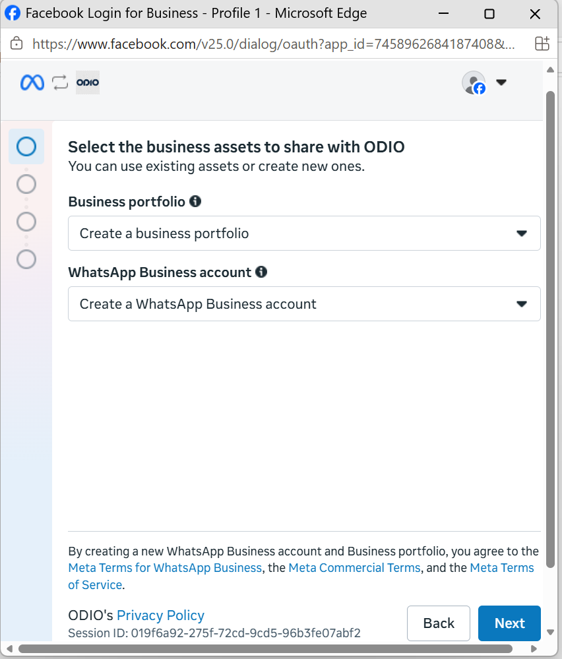The image size is (562, 659).
Task: Open the extensions icon in address bar
Action: tap(542, 44)
